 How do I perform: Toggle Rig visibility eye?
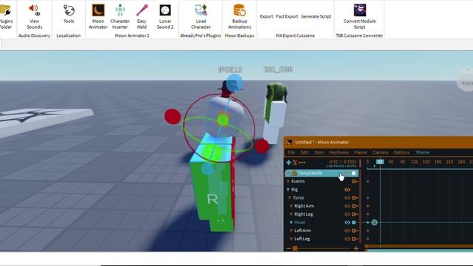point(347,190)
